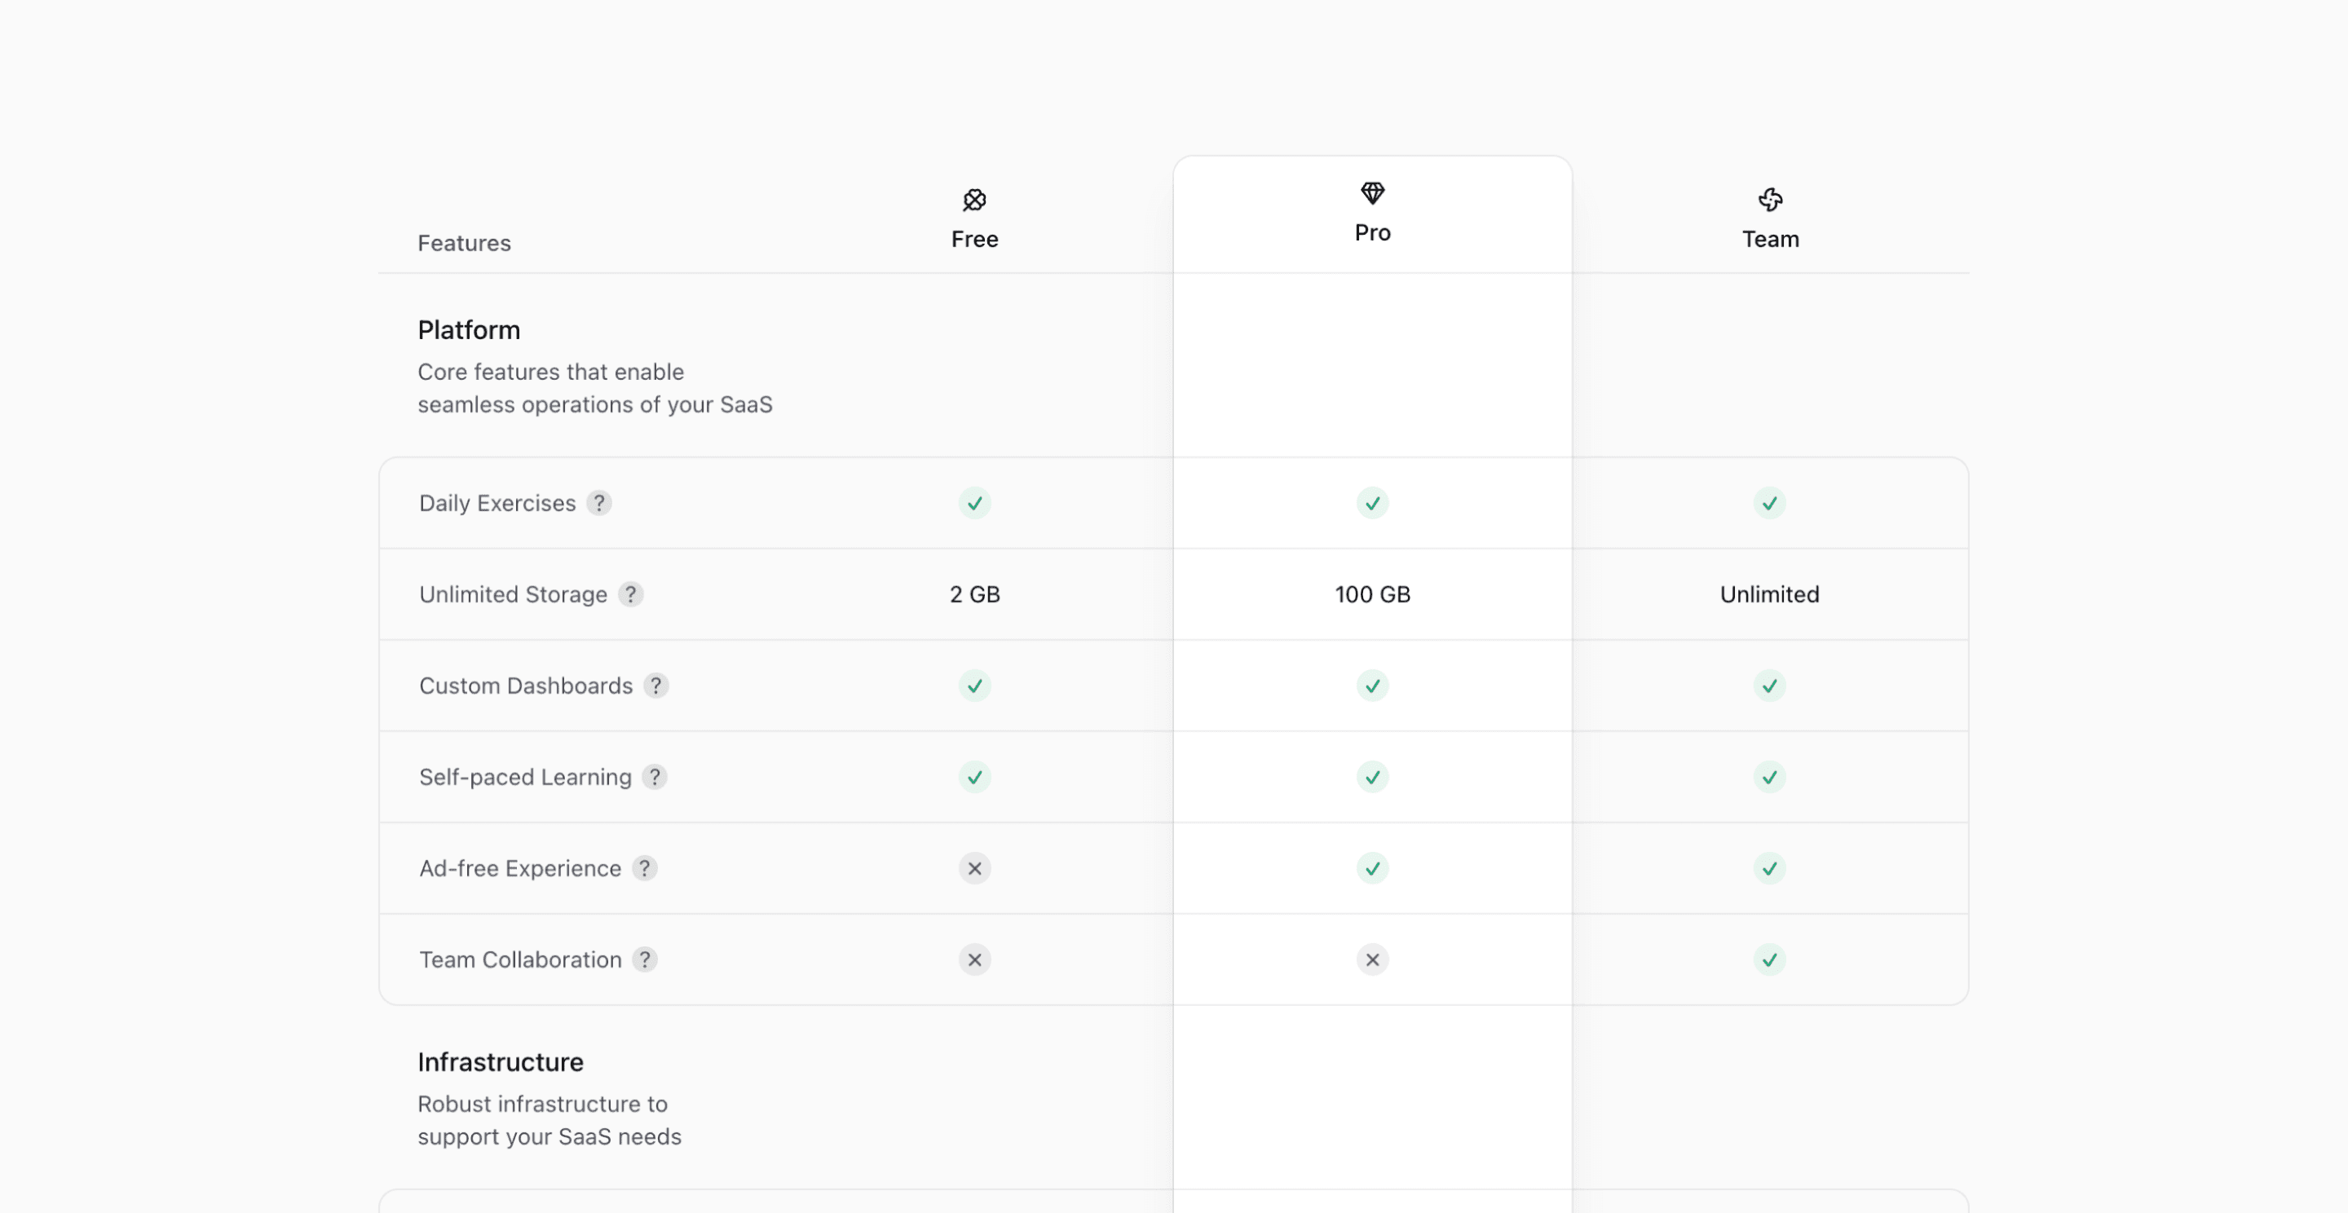Click Team Collaboration checkmark in Team column
This screenshot has height=1213, width=2348.
coord(1769,959)
